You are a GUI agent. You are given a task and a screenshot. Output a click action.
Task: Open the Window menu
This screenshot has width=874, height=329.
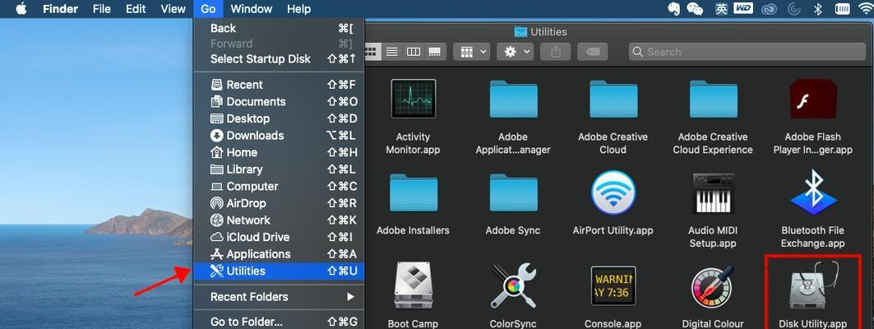click(252, 9)
